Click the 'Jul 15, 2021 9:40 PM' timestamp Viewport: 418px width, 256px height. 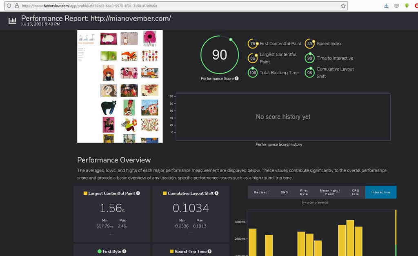pyautogui.click(x=40, y=24)
